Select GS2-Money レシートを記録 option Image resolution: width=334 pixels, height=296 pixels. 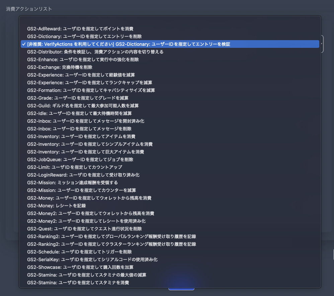(x=170, y=206)
